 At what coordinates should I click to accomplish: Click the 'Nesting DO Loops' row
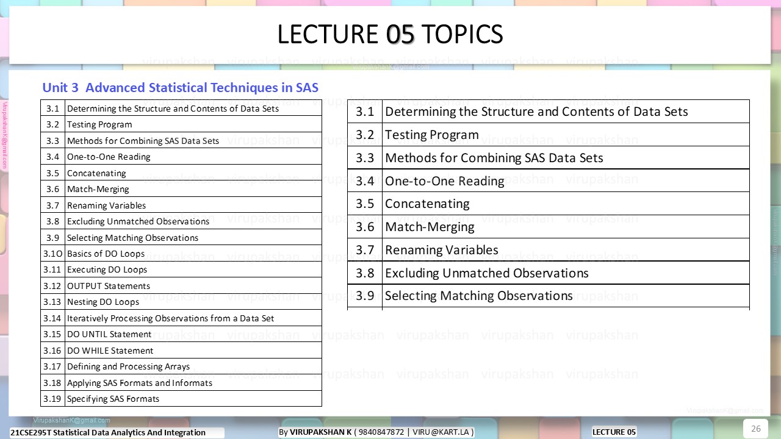[x=181, y=302]
